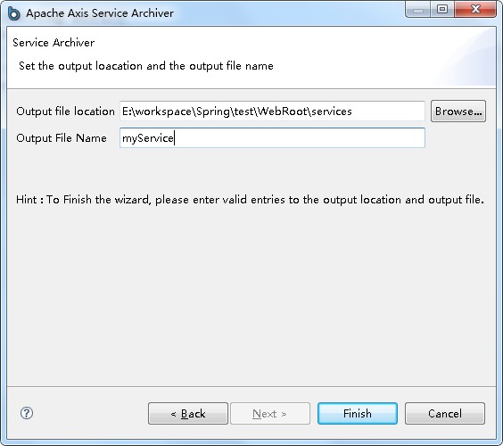Close the Apache Axis Service Archiver window
503x446 pixels.
click(475, 10)
